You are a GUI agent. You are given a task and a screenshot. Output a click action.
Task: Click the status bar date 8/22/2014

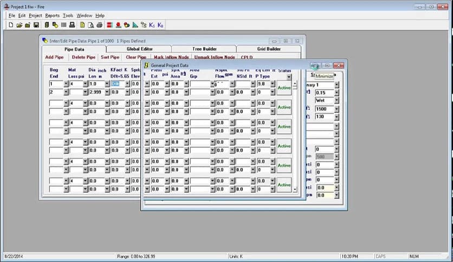[14, 256]
